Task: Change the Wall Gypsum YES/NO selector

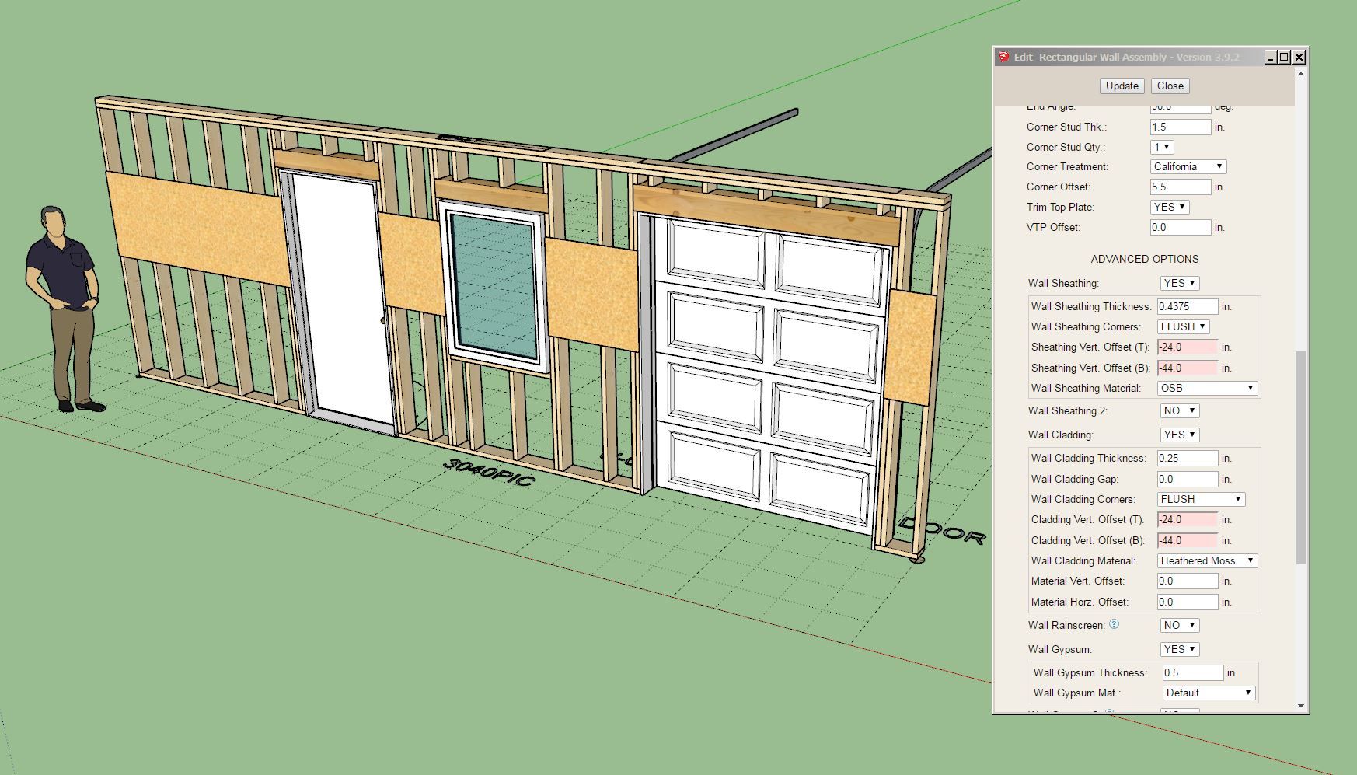Action: click(x=1179, y=649)
